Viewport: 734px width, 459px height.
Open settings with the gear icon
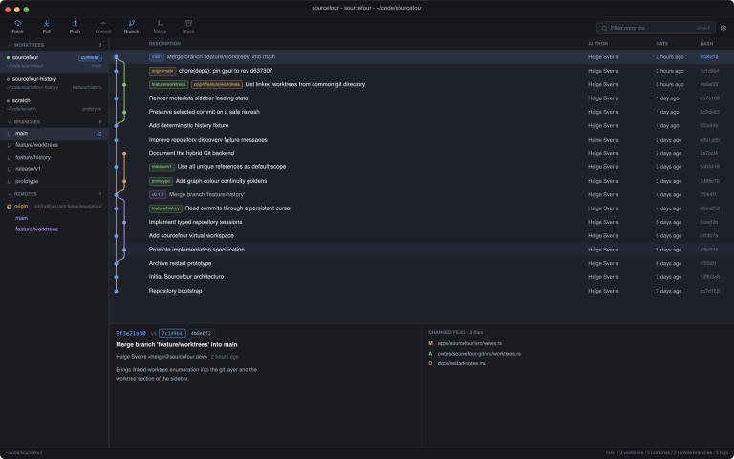[x=723, y=28]
